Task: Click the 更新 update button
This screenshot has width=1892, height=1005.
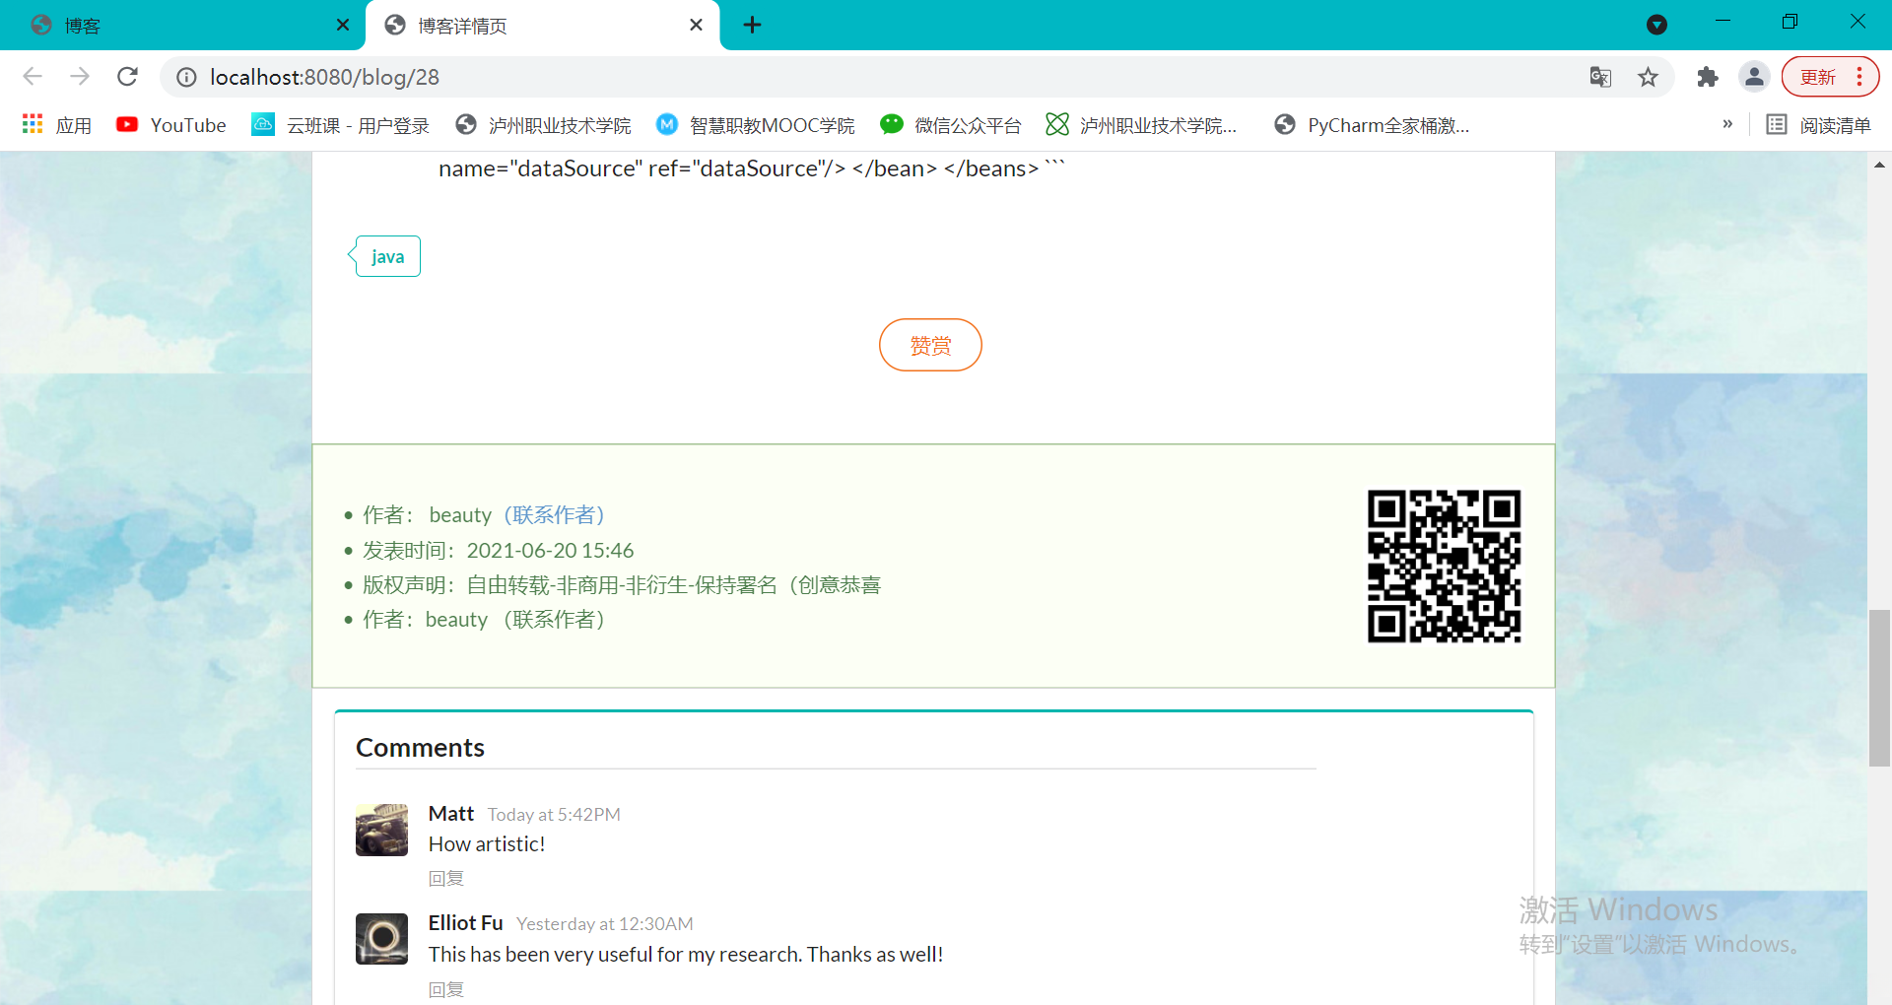Action: (x=1818, y=76)
